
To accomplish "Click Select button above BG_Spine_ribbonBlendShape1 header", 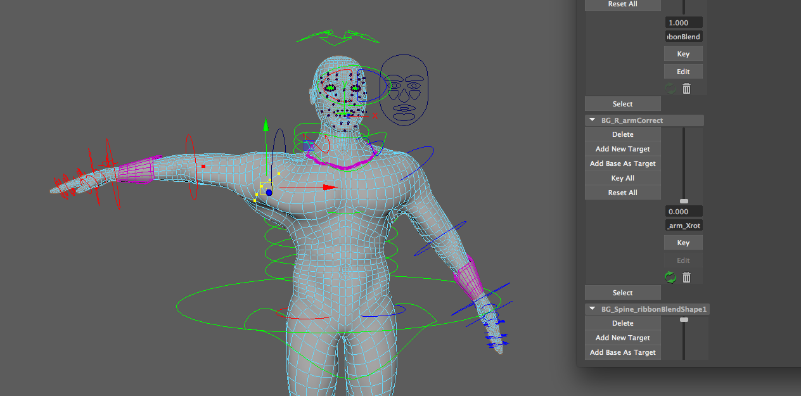I will click(622, 293).
